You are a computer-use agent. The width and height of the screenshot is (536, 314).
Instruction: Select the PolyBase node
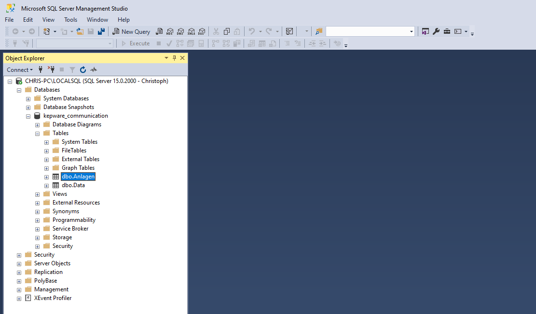click(45, 281)
